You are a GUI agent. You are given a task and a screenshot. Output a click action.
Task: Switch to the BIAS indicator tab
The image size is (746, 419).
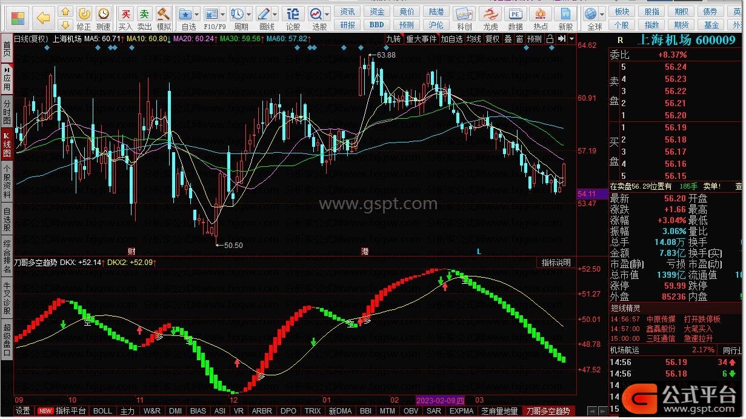[198, 411]
